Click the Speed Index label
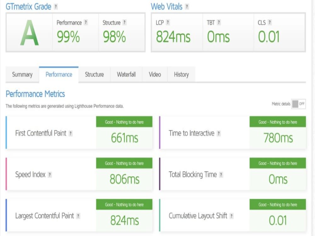This screenshot has height=236, width=315. 30,175
